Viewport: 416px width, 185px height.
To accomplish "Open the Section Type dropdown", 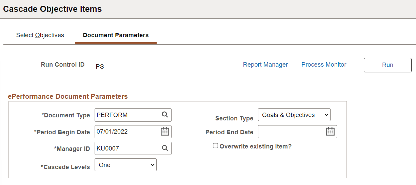I will pos(294,115).
